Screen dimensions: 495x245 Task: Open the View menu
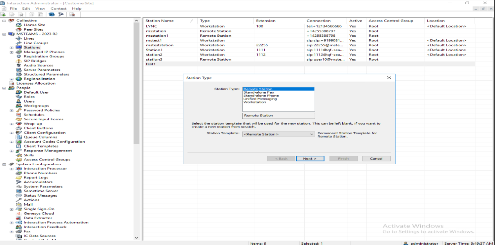(x=40, y=9)
